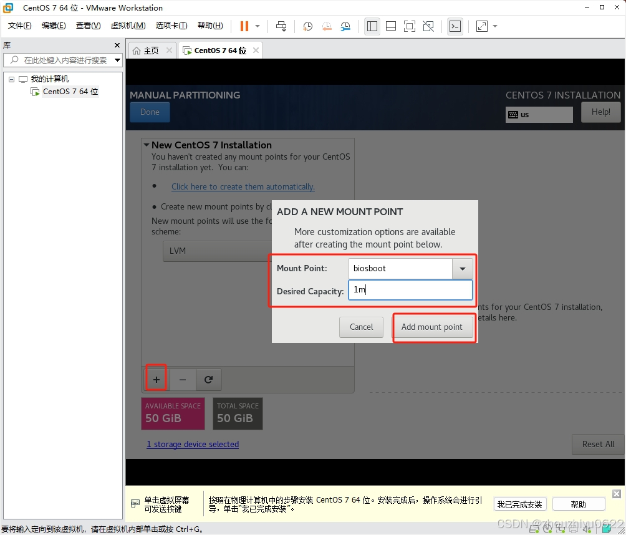
Task: Click the reload storage configuration icon
Action: (208, 379)
